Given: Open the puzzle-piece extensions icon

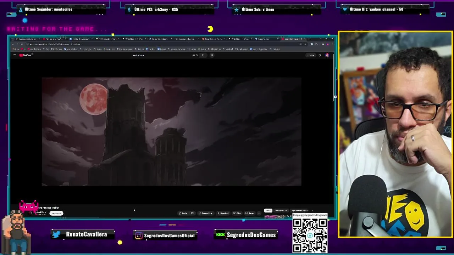Looking at the screenshot, I should (316, 44).
